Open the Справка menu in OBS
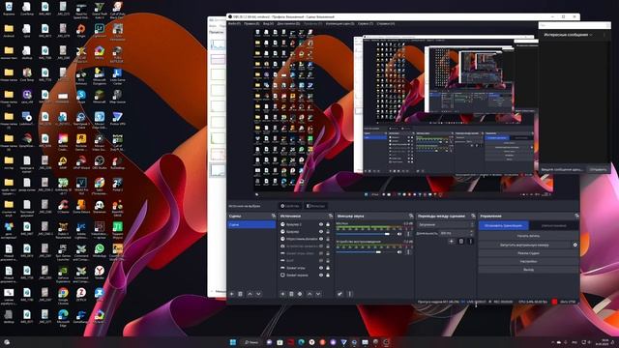The image size is (619, 348). tap(385, 23)
